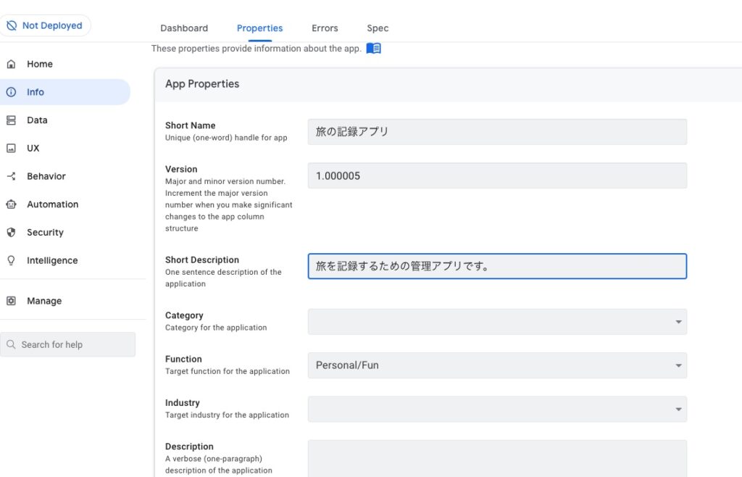Switch to the Dashboard tab
The width and height of the screenshot is (742, 477).
(183, 28)
